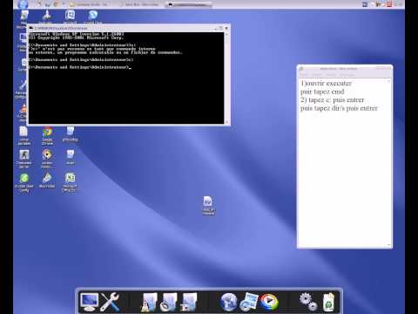Open the dock folder with the A emblem
Image resolution: width=418 pixels, height=314 pixels.
point(149,302)
